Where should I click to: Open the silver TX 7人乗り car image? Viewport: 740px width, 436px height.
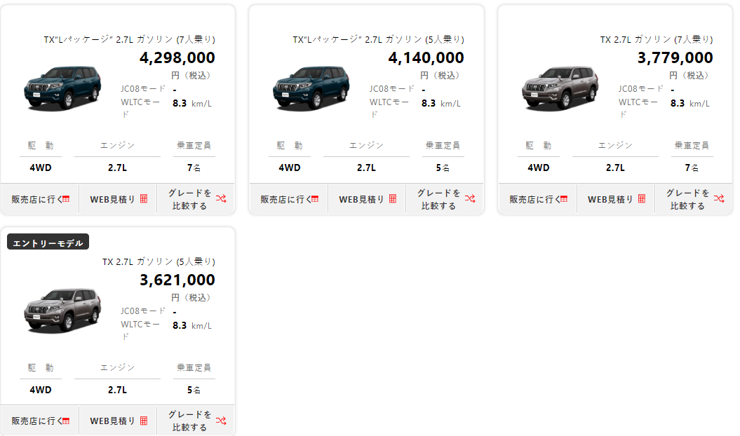point(560,87)
